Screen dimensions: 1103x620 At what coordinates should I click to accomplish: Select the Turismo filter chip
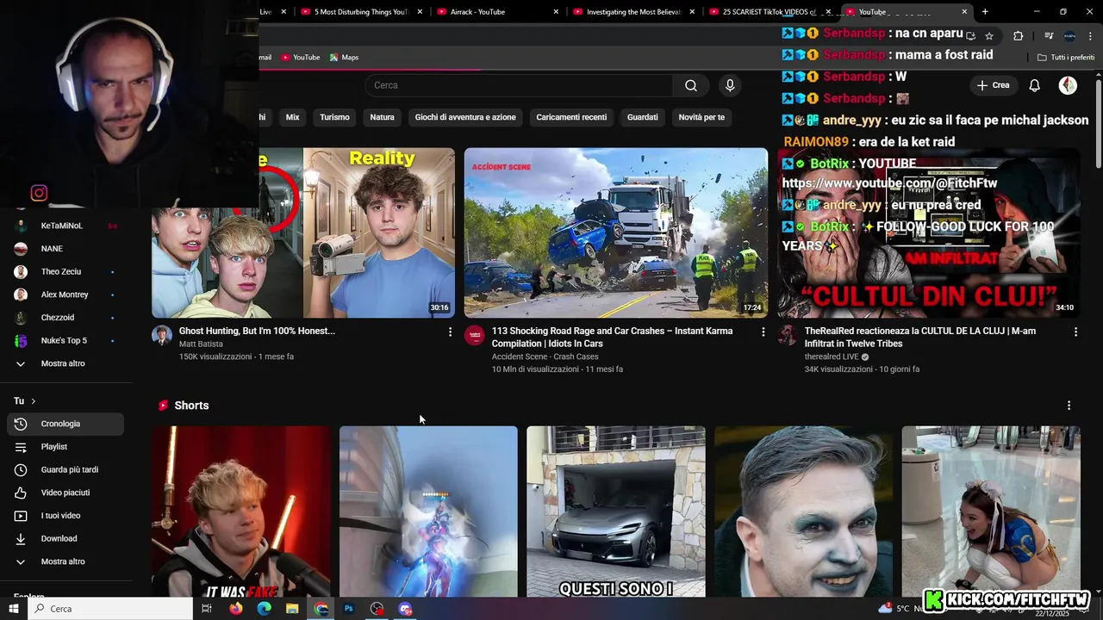coord(334,117)
